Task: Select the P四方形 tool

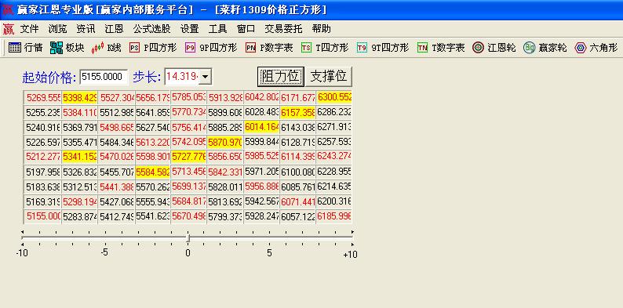Action: 153,48
